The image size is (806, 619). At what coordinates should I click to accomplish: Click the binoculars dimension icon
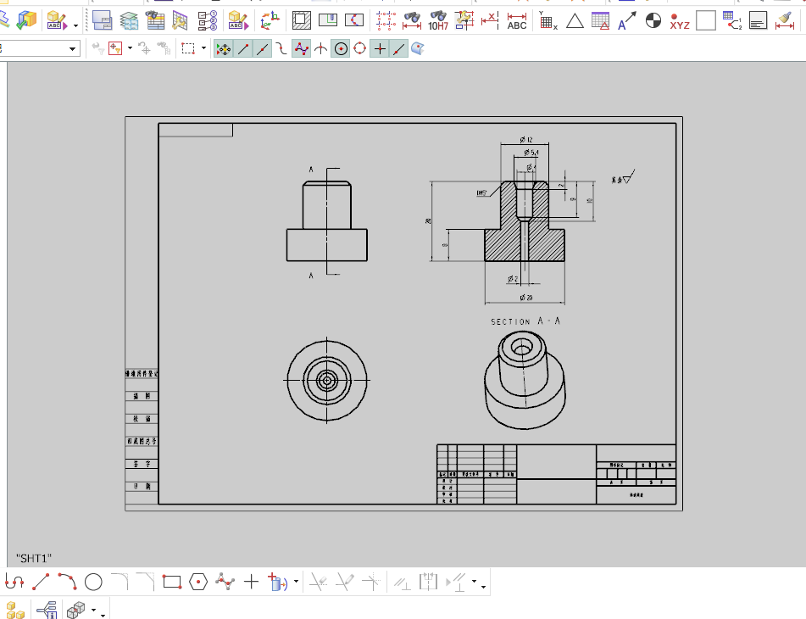pos(412,20)
